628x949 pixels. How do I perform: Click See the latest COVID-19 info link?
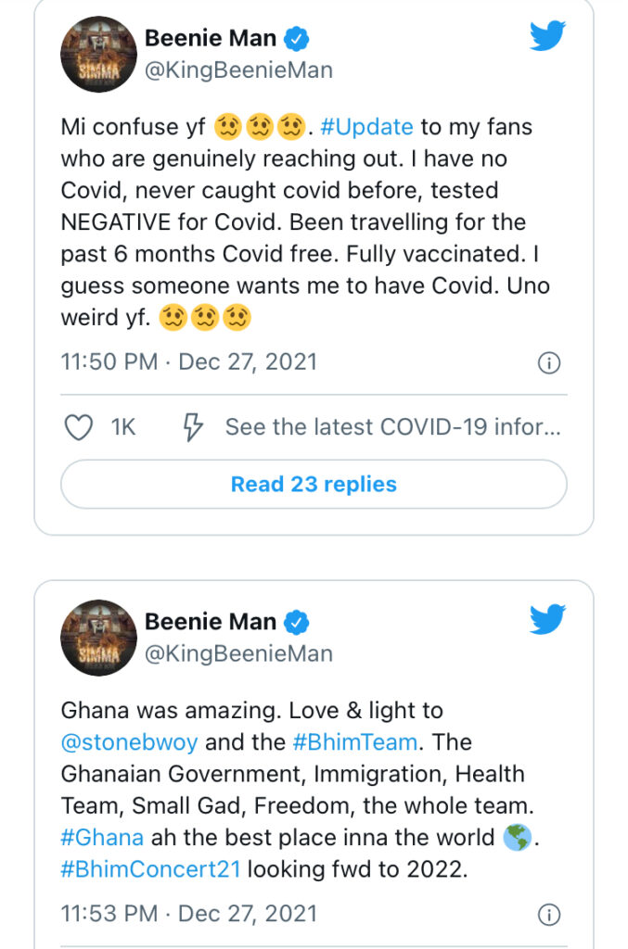392,427
